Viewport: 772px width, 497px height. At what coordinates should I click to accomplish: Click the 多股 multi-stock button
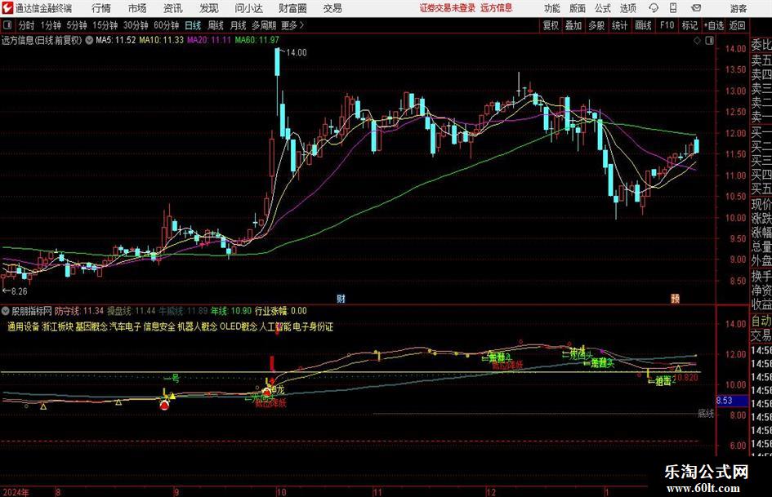click(596, 25)
